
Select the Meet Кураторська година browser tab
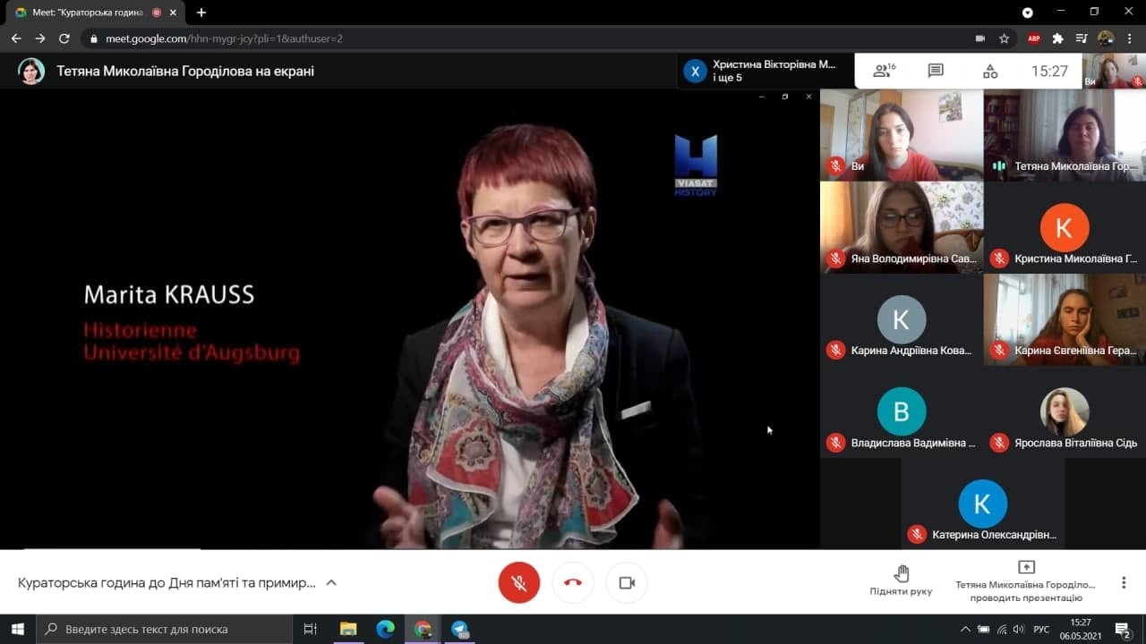[85, 13]
